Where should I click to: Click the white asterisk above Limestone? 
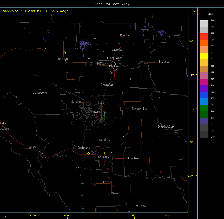tap(40, 90)
